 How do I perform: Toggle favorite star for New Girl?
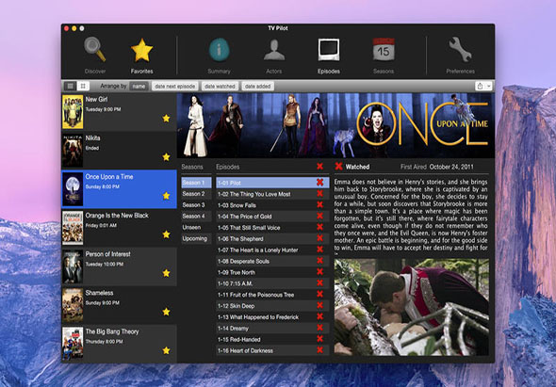tap(166, 119)
